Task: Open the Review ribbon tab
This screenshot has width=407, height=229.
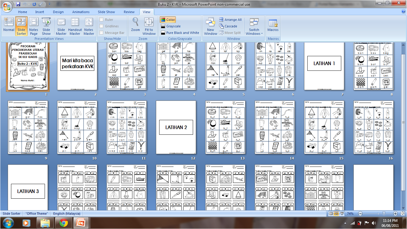Action: pos(129,12)
